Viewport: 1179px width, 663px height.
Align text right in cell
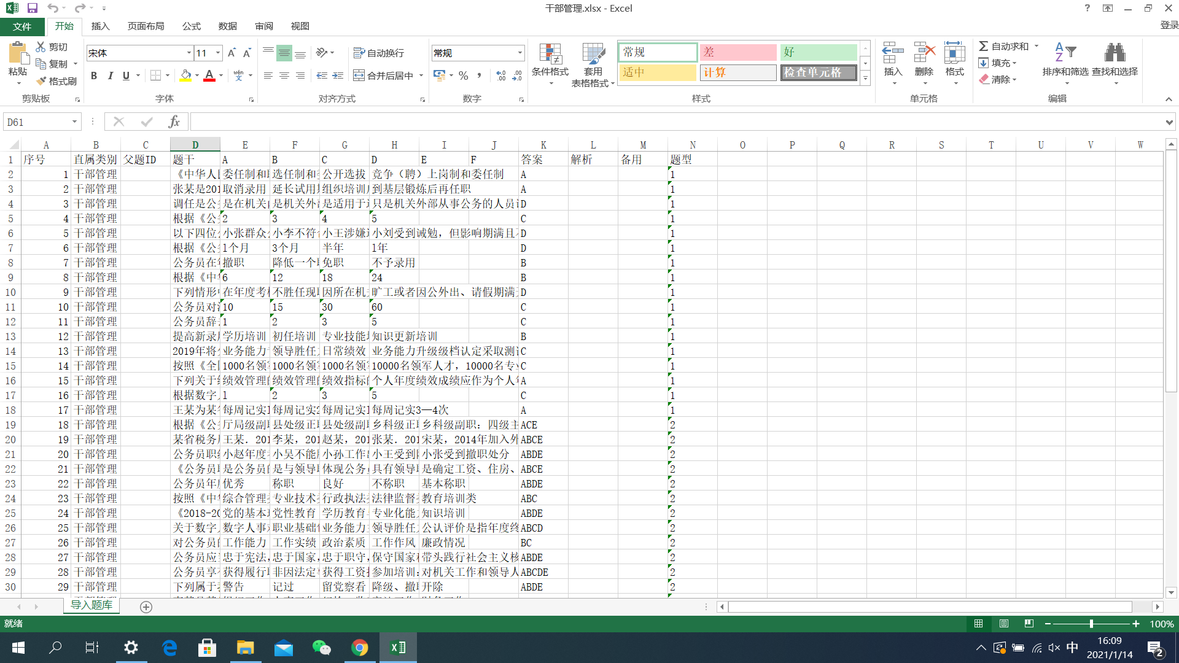(x=300, y=76)
